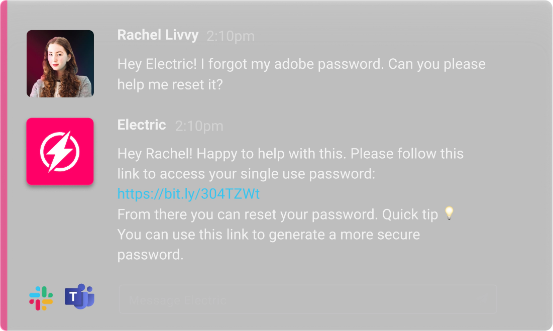Select the Microsoft Teams icon
The height and width of the screenshot is (331, 553).
79,297
